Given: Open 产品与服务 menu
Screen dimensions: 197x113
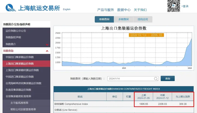Looking at the screenshot, I should 105,10.
